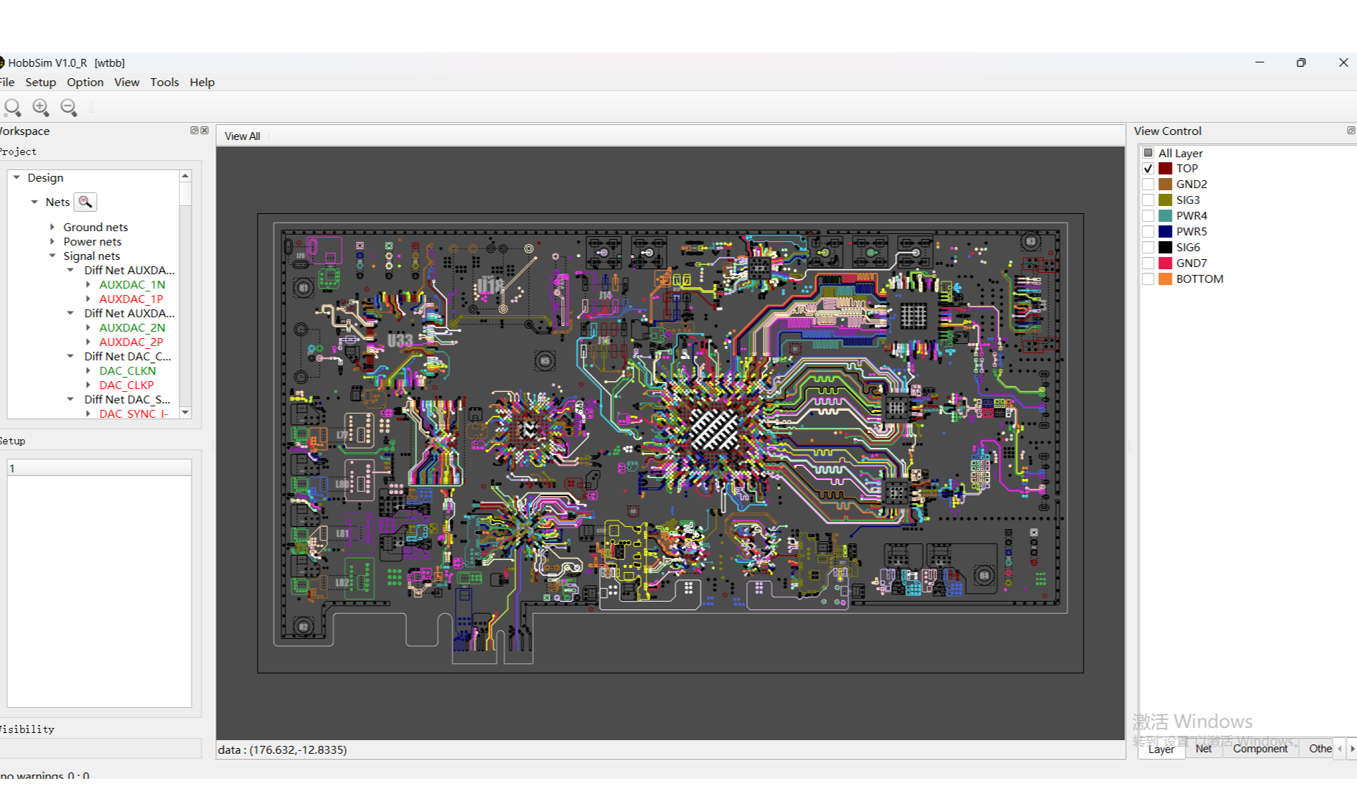Viewport: 1357px width, 799px height.
Task: Select the Diff Net DAC_S... item
Action: (x=127, y=399)
